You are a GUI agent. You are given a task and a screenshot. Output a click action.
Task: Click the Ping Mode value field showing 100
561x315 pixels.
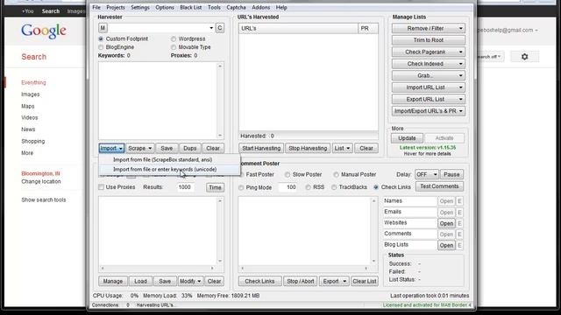click(289, 187)
